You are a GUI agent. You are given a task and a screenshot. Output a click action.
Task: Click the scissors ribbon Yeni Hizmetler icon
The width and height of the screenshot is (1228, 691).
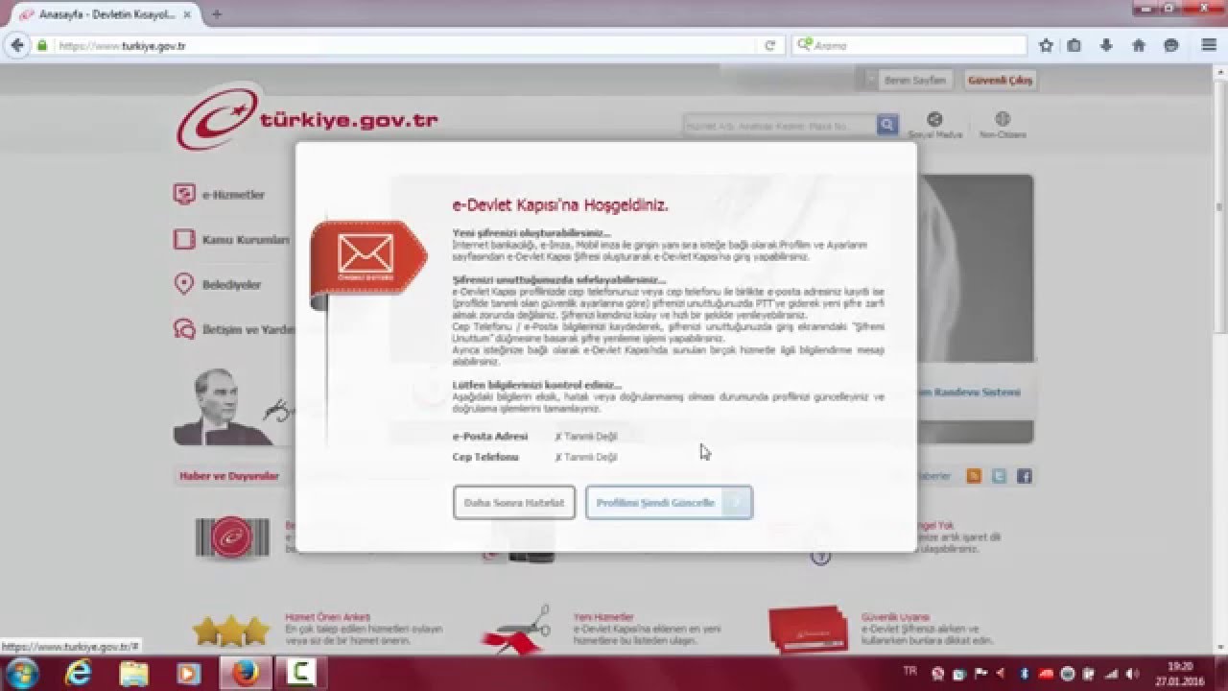click(x=516, y=629)
